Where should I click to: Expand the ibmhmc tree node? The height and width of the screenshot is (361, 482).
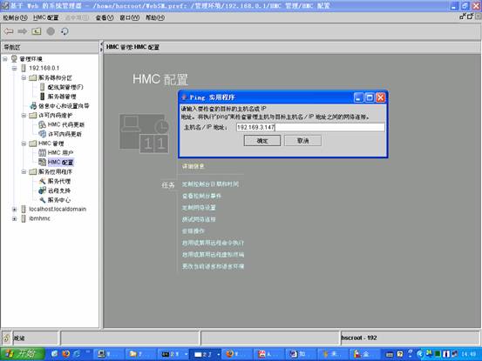tap(15, 218)
